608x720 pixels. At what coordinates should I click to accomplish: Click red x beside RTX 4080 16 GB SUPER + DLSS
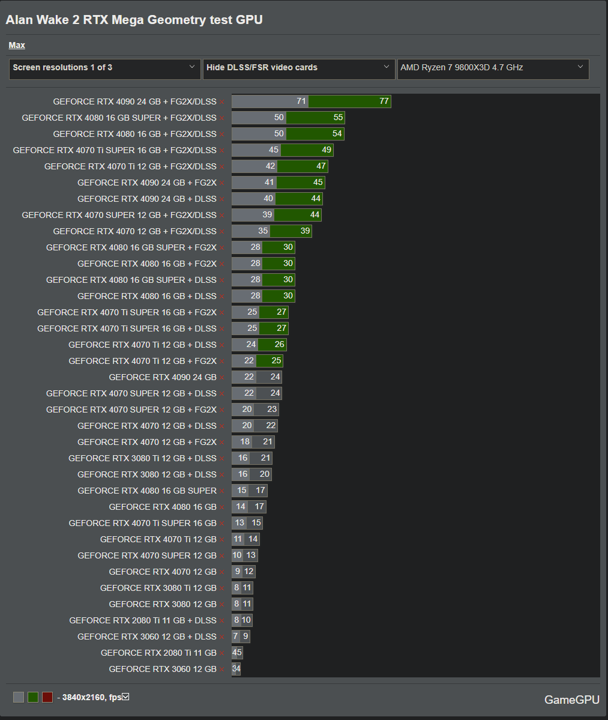point(222,280)
